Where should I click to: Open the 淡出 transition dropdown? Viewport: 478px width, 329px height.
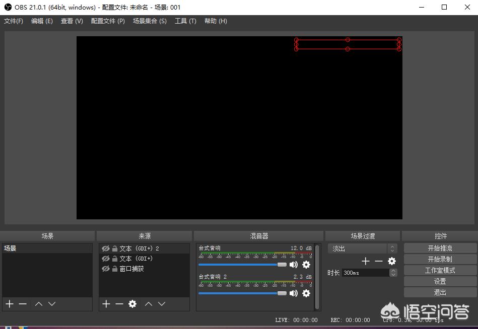coord(363,249)
